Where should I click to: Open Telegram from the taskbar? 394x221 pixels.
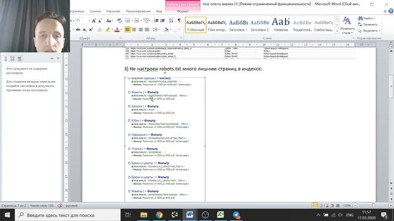coord(236,215)
